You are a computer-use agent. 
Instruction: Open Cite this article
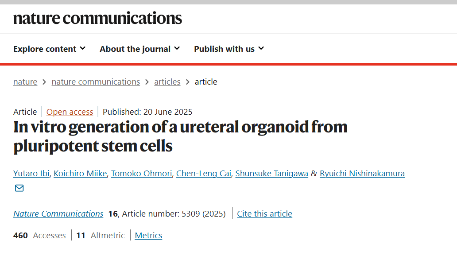[264, 214]
